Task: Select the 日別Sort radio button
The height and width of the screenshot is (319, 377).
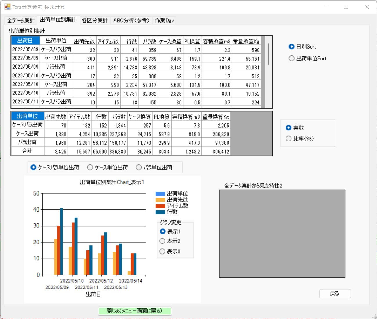Action: [292, 46]
